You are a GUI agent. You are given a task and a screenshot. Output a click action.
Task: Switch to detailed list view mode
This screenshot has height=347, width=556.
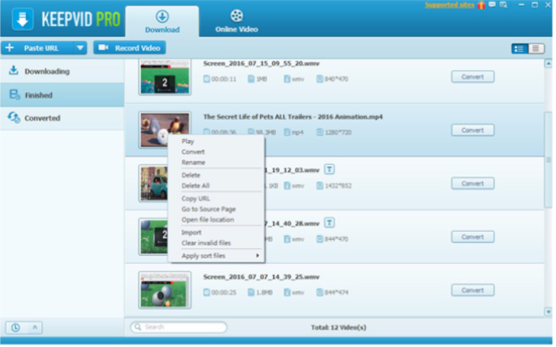tap(520, 48)
